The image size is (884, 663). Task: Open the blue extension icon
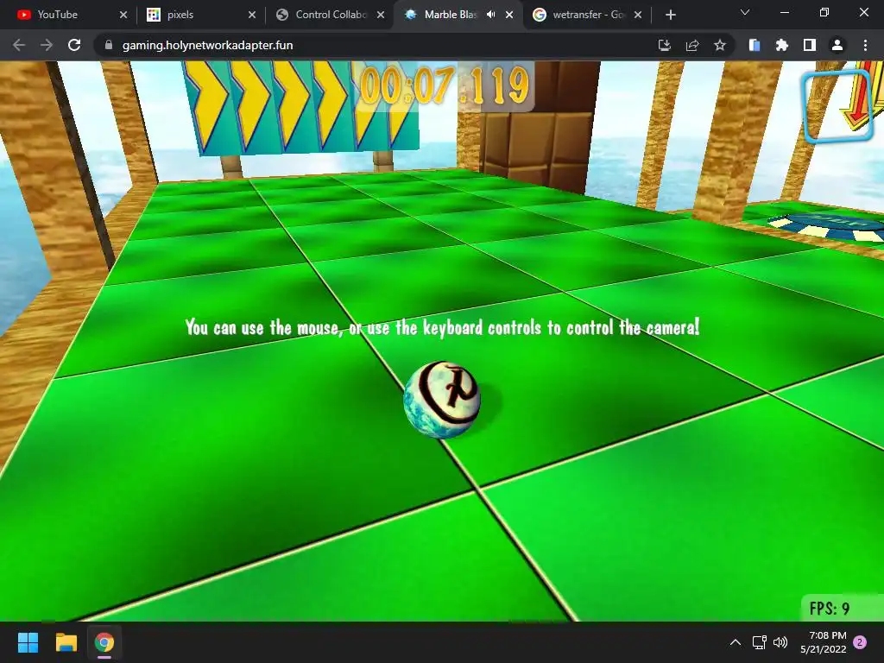point(755,45)
